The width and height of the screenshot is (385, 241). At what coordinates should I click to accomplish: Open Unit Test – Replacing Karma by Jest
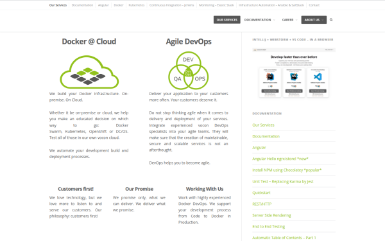click(x=283, y=181)
